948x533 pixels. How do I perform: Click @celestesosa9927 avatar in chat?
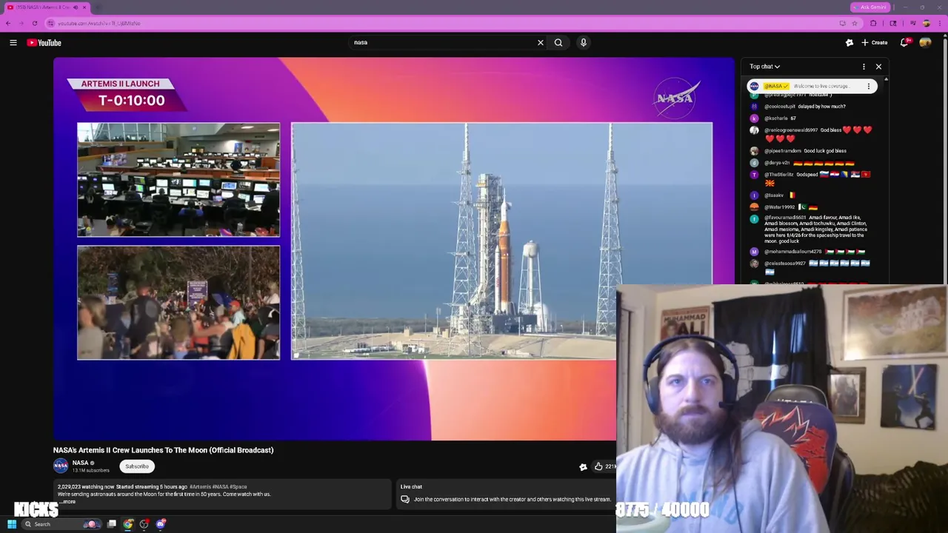pyautogui.click(x=754, y=264)
